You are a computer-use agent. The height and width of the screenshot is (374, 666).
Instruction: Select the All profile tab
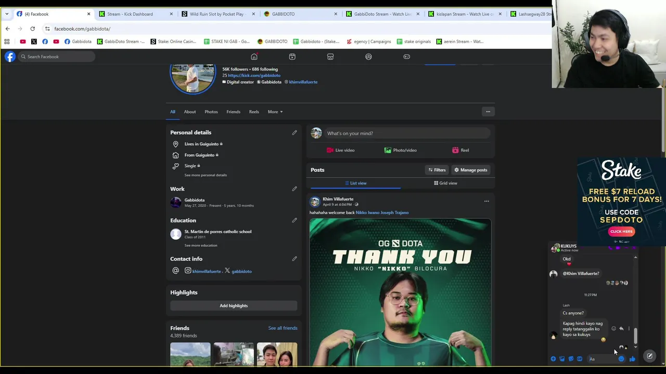coord(173,112)
